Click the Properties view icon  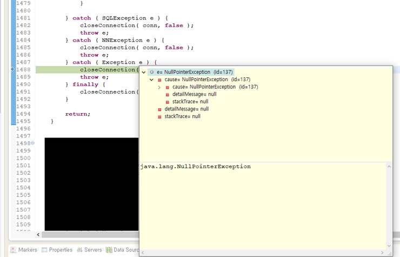pos(44,249)
